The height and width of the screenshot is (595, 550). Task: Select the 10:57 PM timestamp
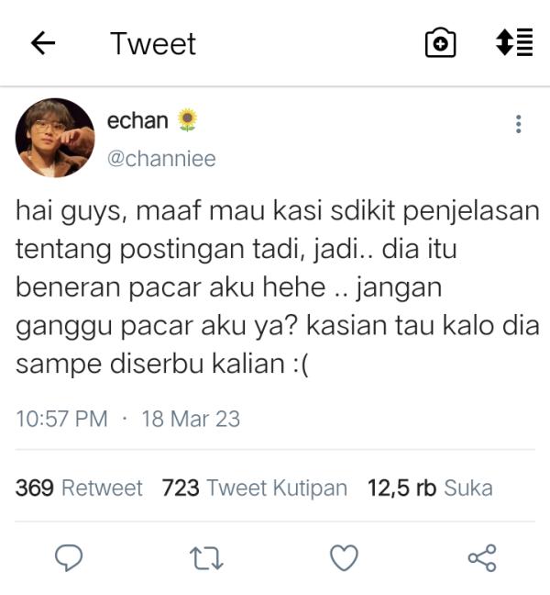(61, 419)
